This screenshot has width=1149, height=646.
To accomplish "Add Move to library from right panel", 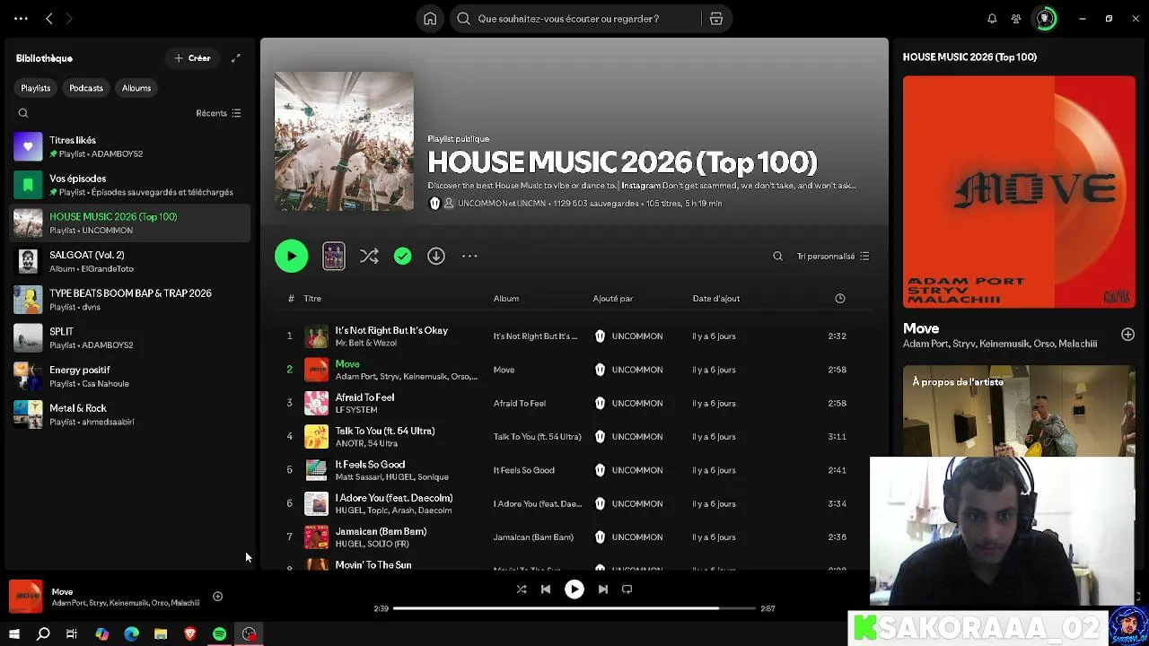I will click(x=1127, y=335).
